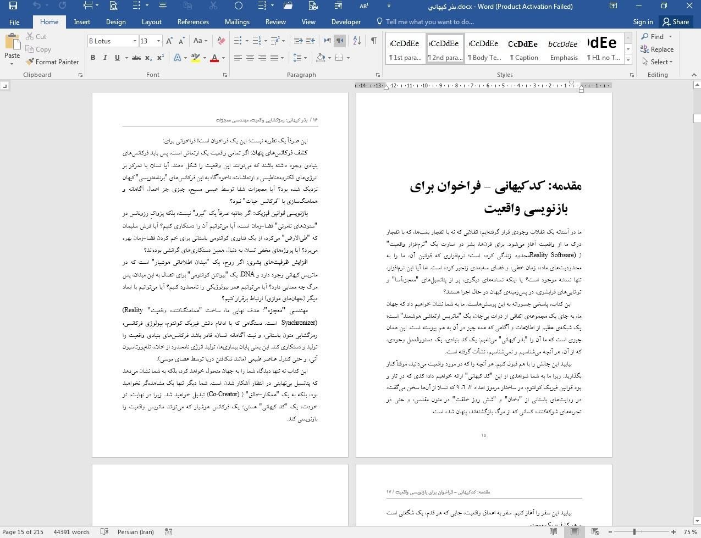Image resolution: width=701 pixels, height=538 pixels.
Task: Click Sign in
Action: (643, 22)
